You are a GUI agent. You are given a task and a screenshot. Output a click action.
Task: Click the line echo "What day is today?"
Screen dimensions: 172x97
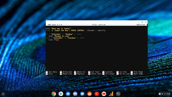(59, 29)
